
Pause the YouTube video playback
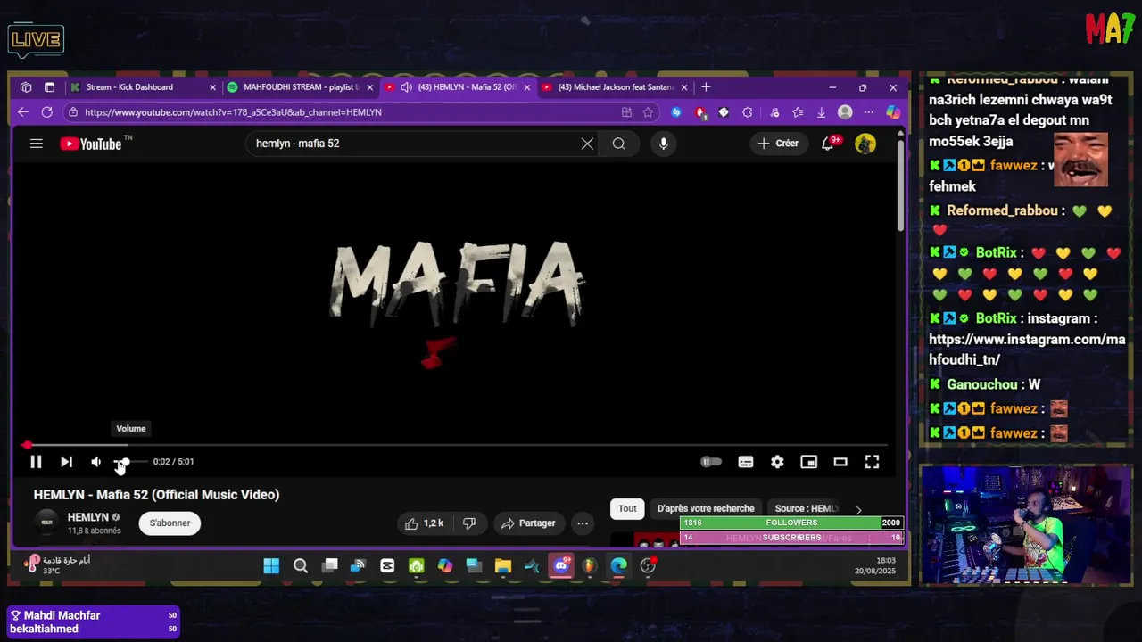(x=36, y=462)
